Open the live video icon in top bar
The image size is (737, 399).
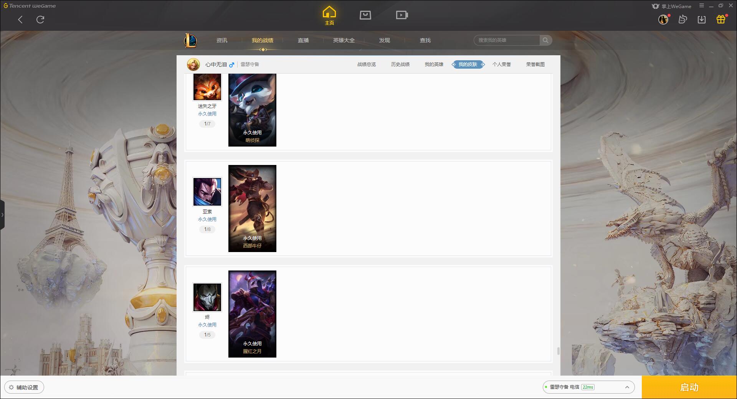click(x=402, y=15)
